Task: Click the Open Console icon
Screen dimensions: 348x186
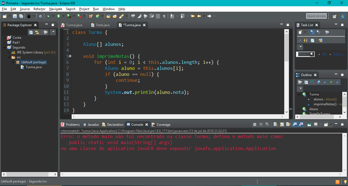Action: click(x=326, y=124)
